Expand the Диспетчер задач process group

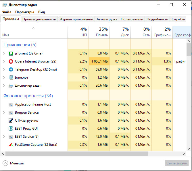point(4,85)
